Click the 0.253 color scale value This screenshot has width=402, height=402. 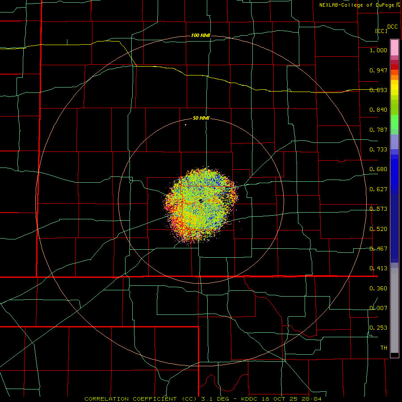tap(378, 328)
